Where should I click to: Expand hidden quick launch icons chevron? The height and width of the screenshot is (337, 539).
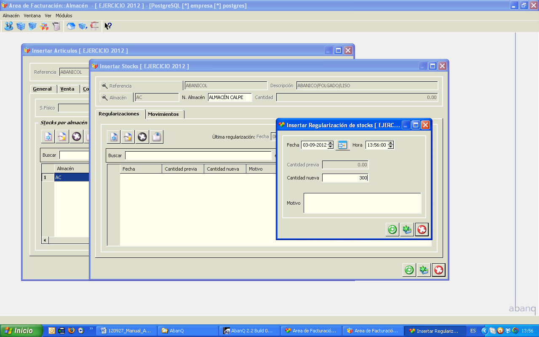coord(91,329)
